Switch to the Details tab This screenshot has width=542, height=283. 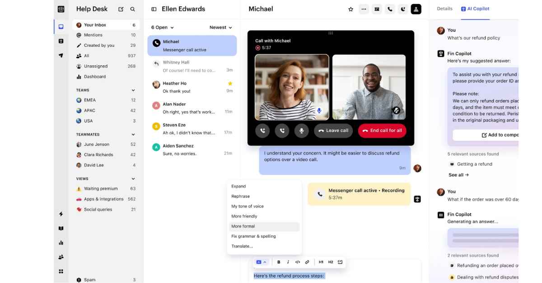click(444, 8)
